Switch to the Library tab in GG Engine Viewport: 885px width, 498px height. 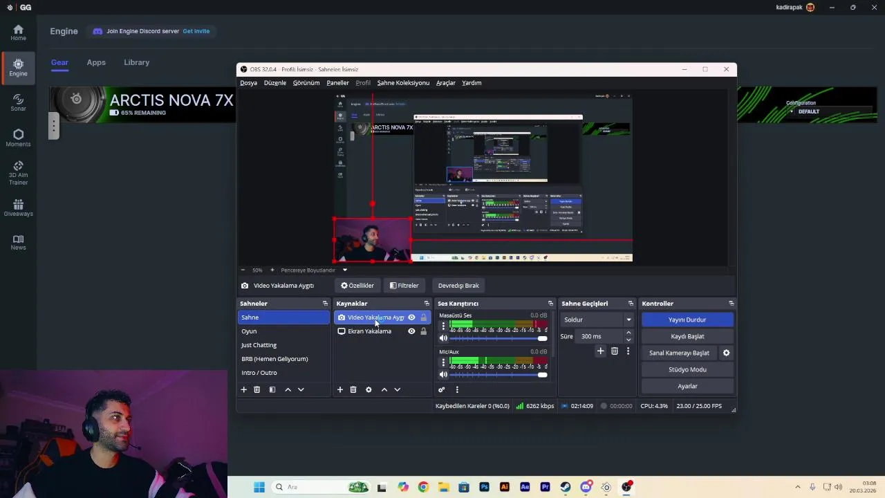click(136, 62)
